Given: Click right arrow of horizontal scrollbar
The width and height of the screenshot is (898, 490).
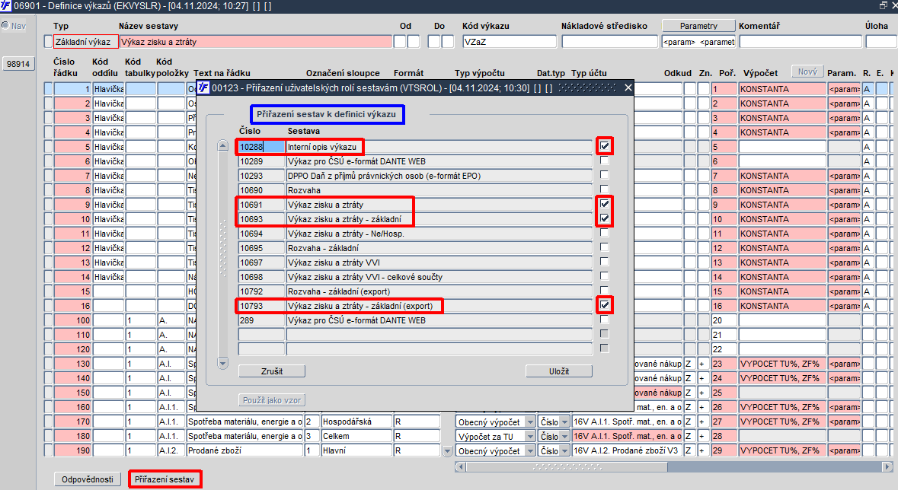Looking at the screenshot, I should [887, 467].
